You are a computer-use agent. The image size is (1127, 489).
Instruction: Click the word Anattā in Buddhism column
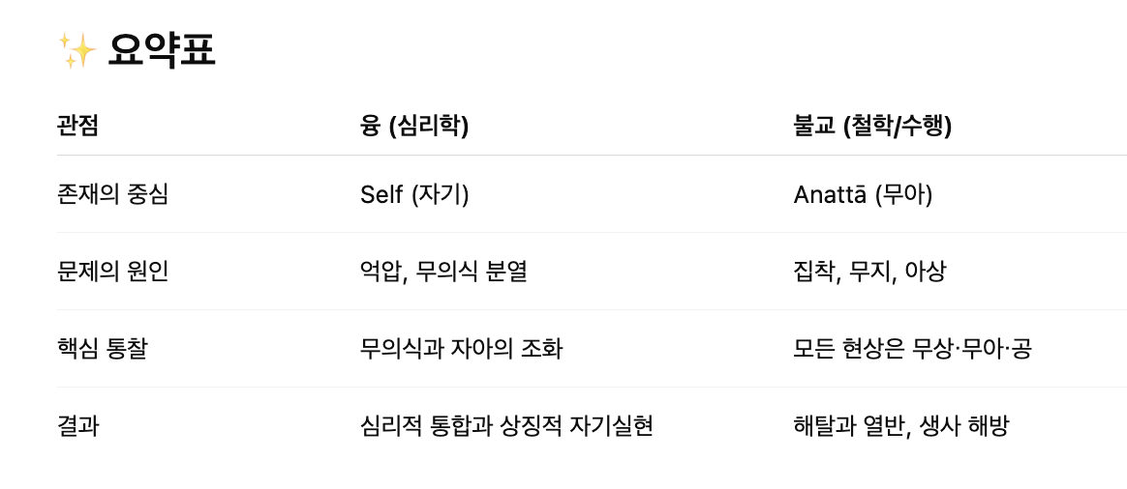(830, 194)
